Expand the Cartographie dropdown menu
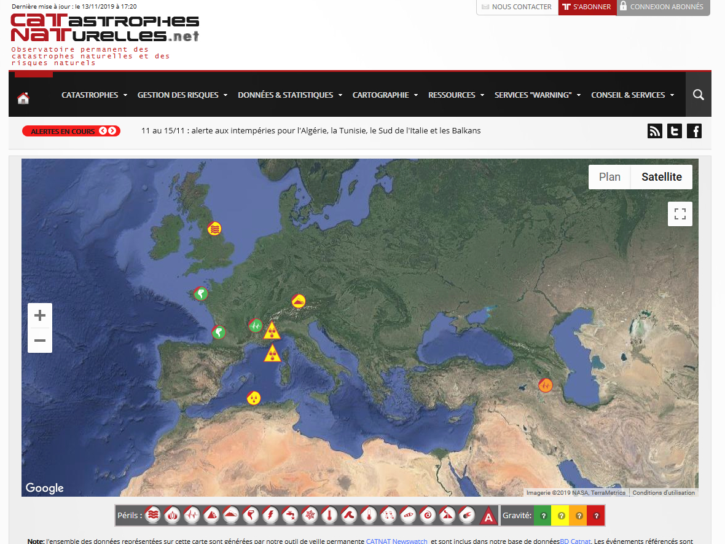Viewport: 725px width, 544px height. tap(385, 95)
